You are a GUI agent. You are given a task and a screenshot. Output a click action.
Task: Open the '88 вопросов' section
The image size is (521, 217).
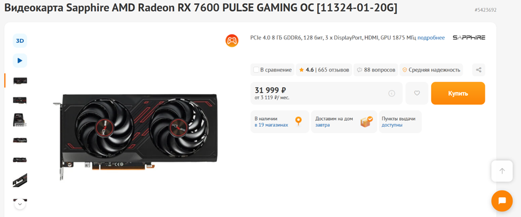376,70
